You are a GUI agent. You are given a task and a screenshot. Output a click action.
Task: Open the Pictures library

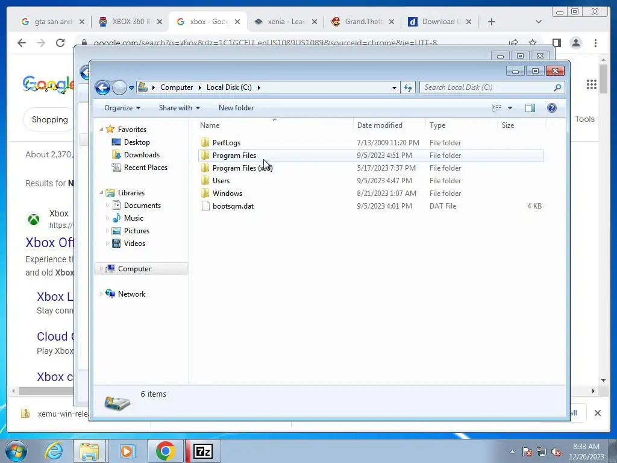(137, 231)
